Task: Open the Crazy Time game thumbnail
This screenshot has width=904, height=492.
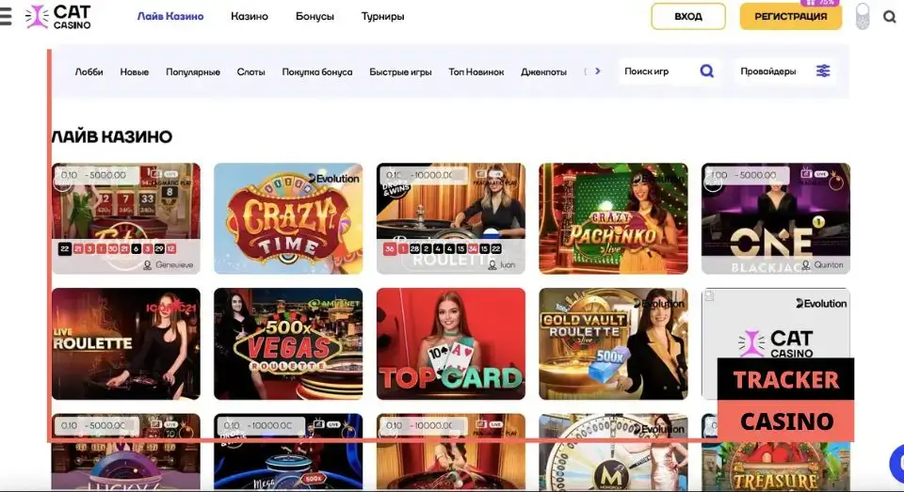Action: [x=288, y=218]
